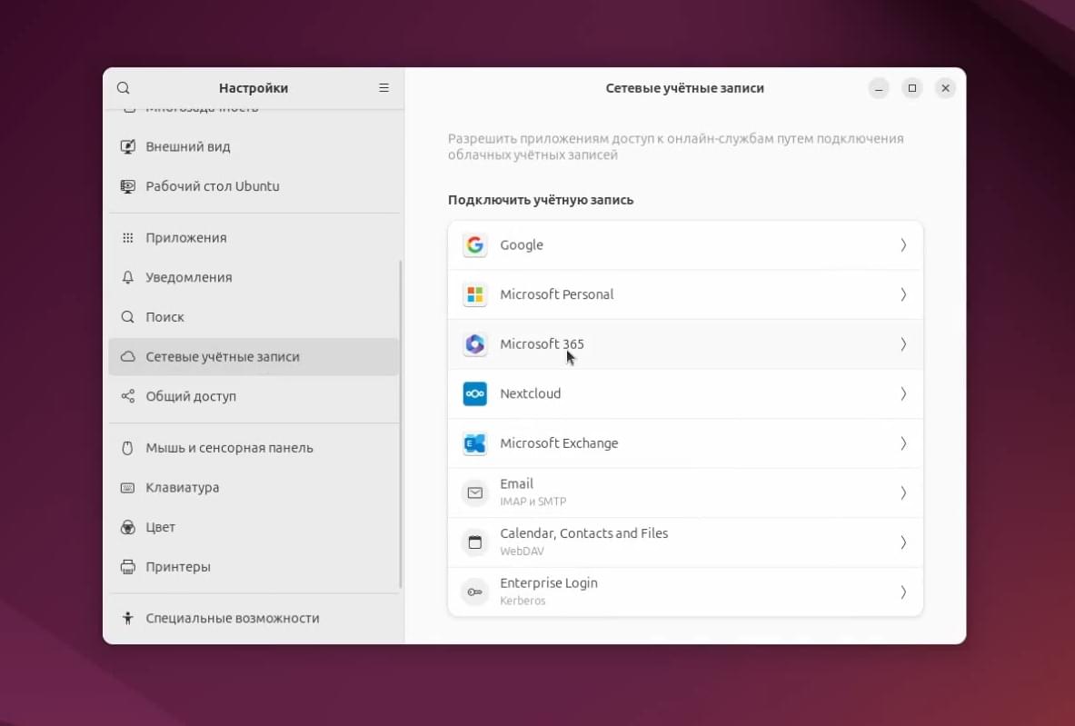Maximize the Settings window
Screen dimensions: 1075x726
tap(912, 88)
